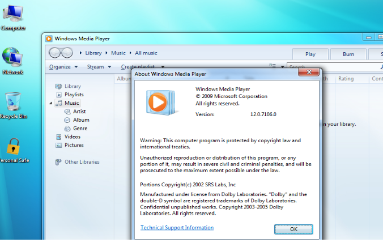Viewport: 383px width, 243px height.
Task: Select Music in the breadcrumb path
Action: tap(118, 53)
